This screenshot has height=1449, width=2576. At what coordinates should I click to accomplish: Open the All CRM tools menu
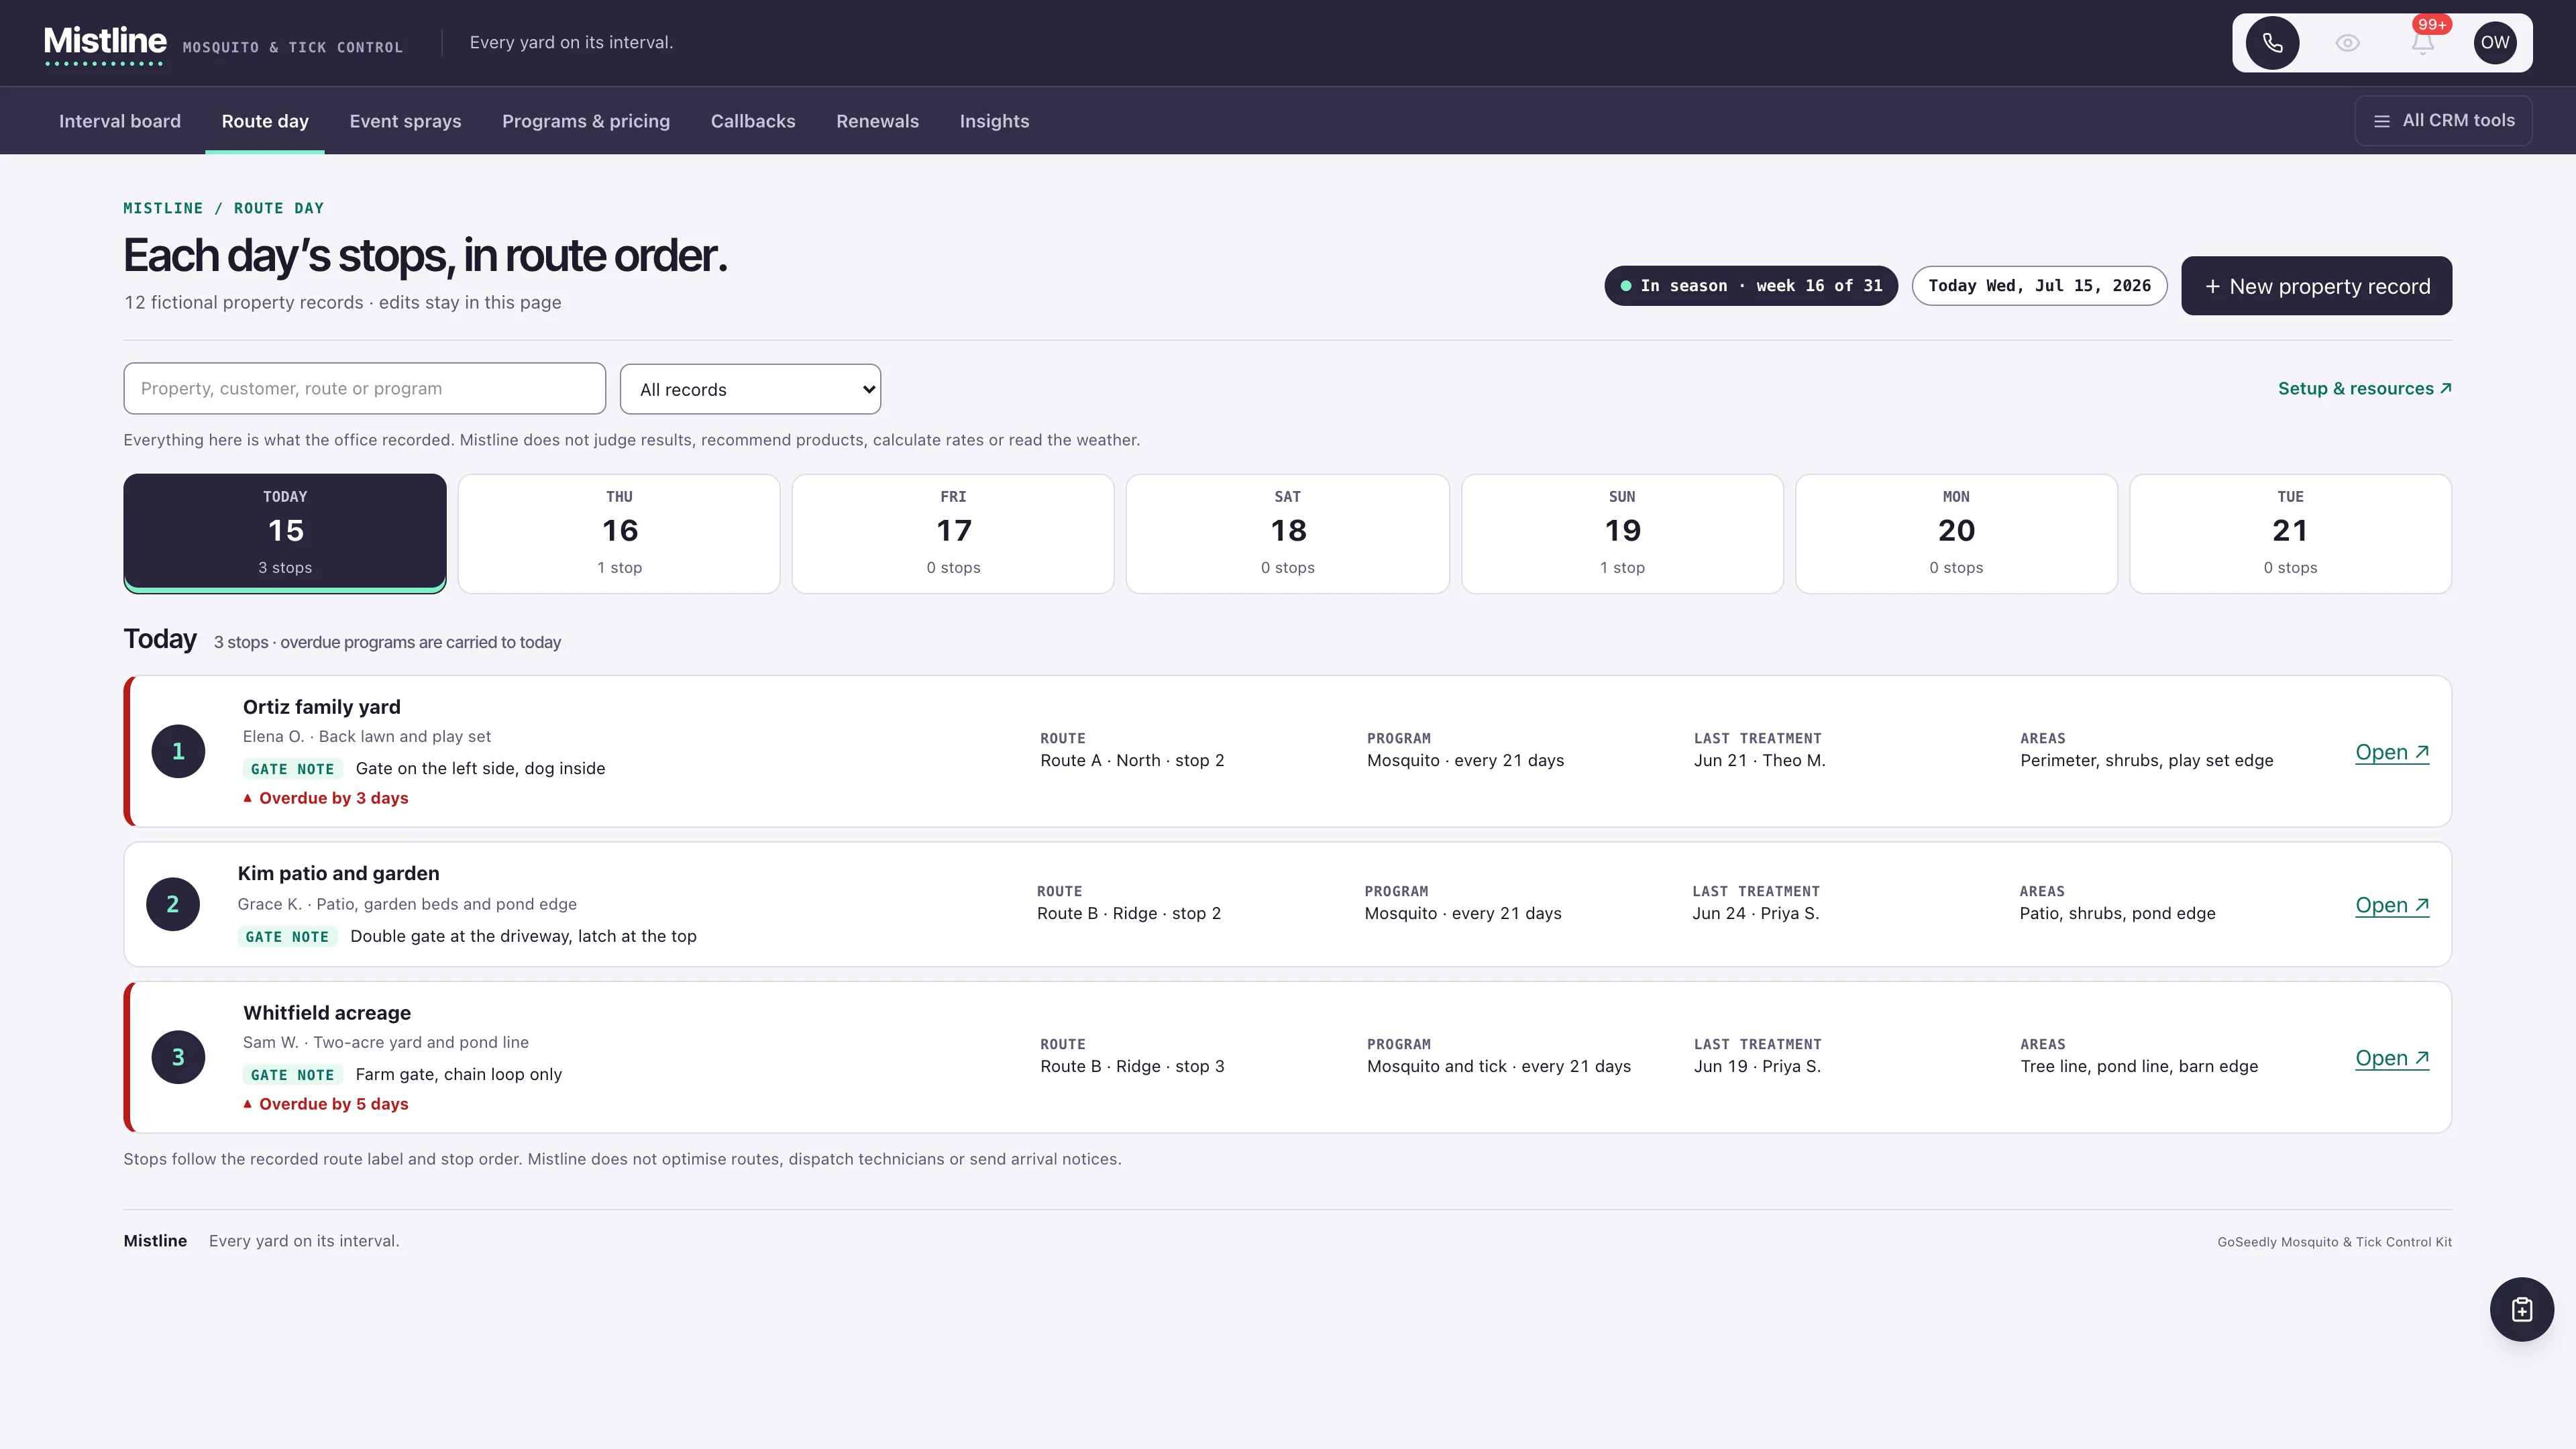[x=2443, y=121]
